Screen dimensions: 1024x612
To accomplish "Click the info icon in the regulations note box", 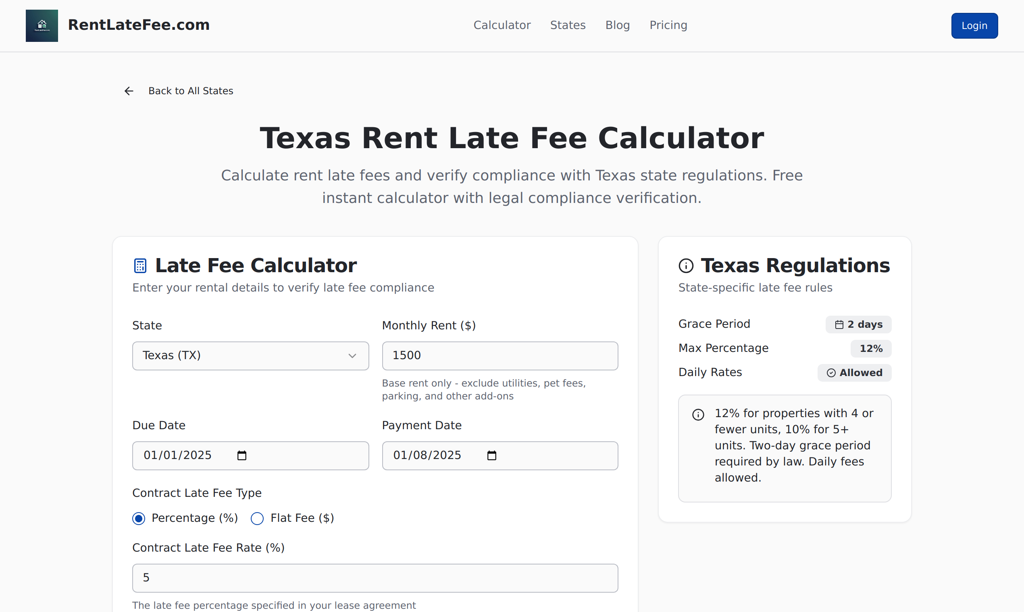I will pos(698,414).
